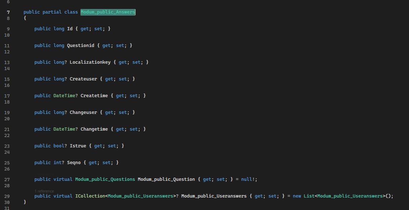Click the Modum_public_Questions type name

tap(105, 179)
